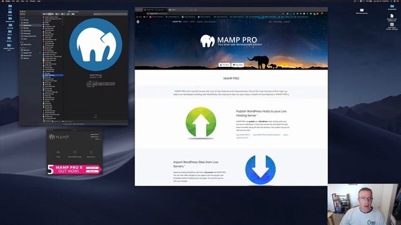Click the MAMP PRO 5 OUT NOW banner text
The height and width of the screenshot is (225, 401).
[x=68, y=169]
